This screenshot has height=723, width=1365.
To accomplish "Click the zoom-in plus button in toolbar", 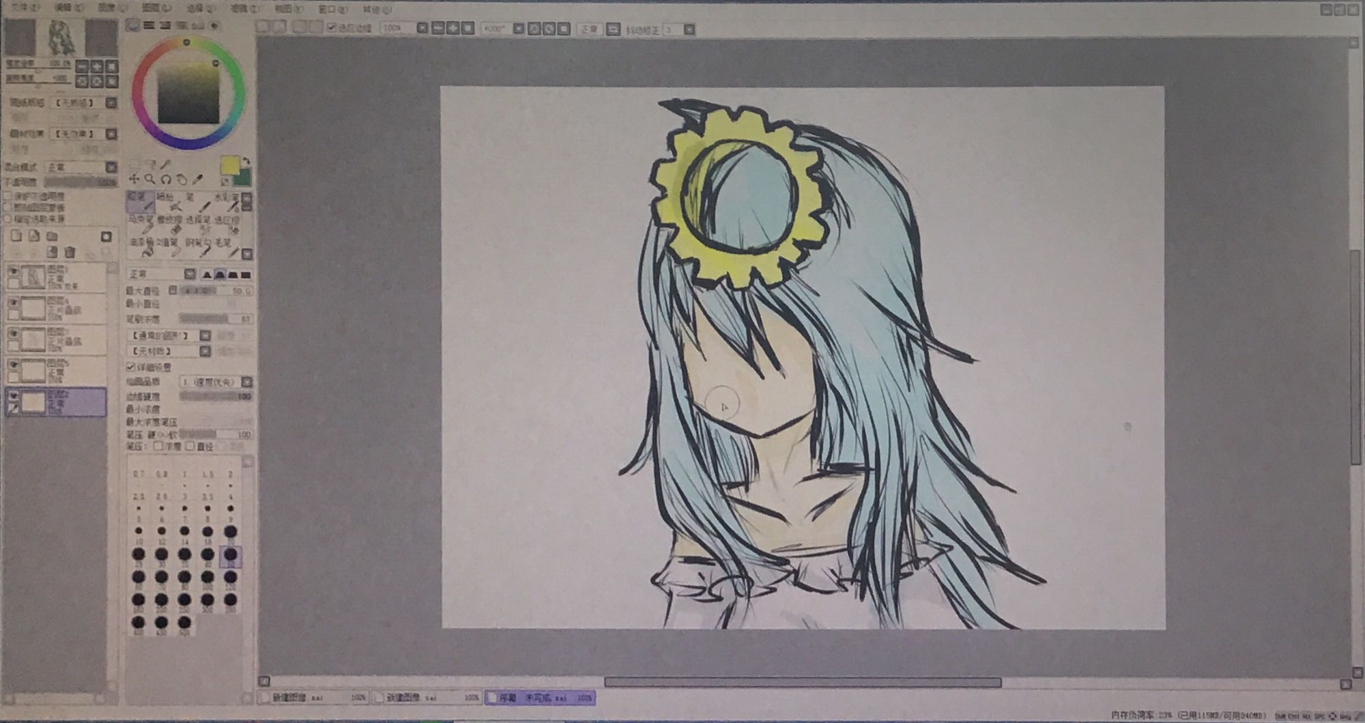I will coord(452,28).
